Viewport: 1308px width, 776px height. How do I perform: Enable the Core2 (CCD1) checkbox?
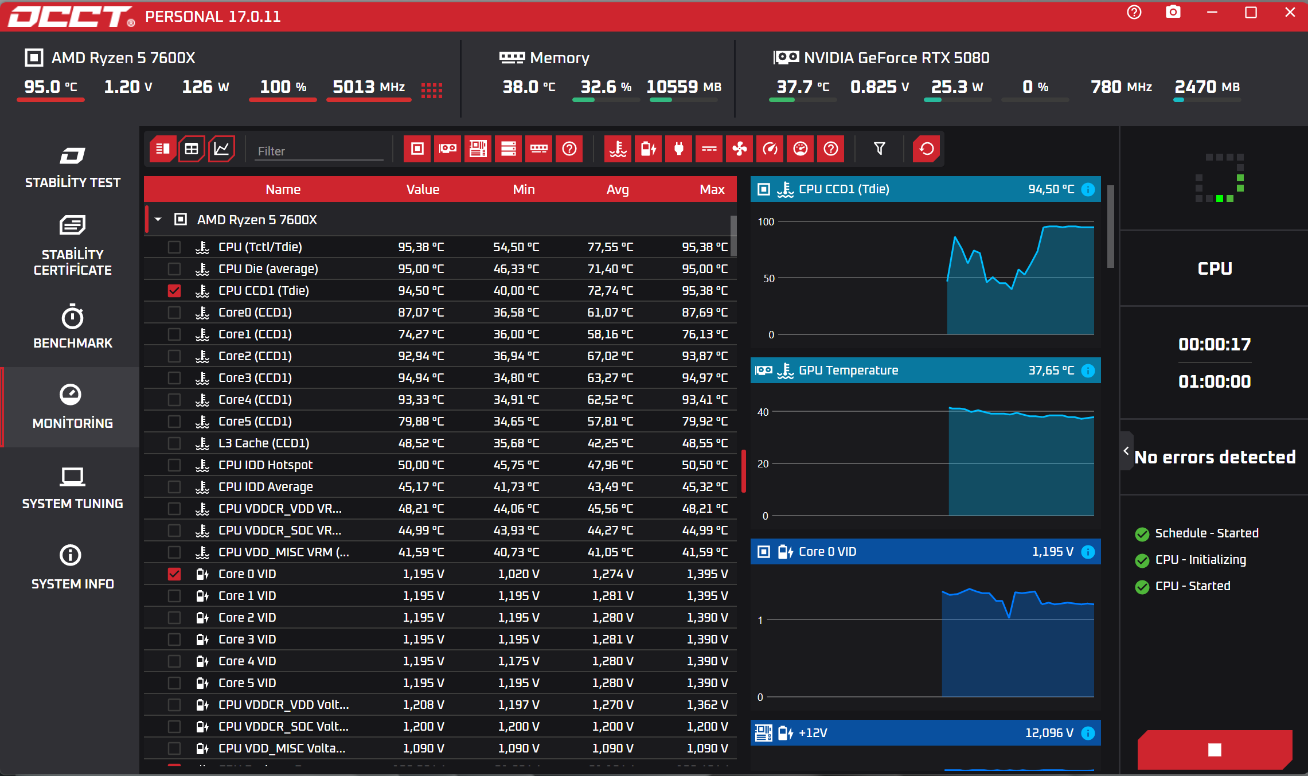coord(174,356)
